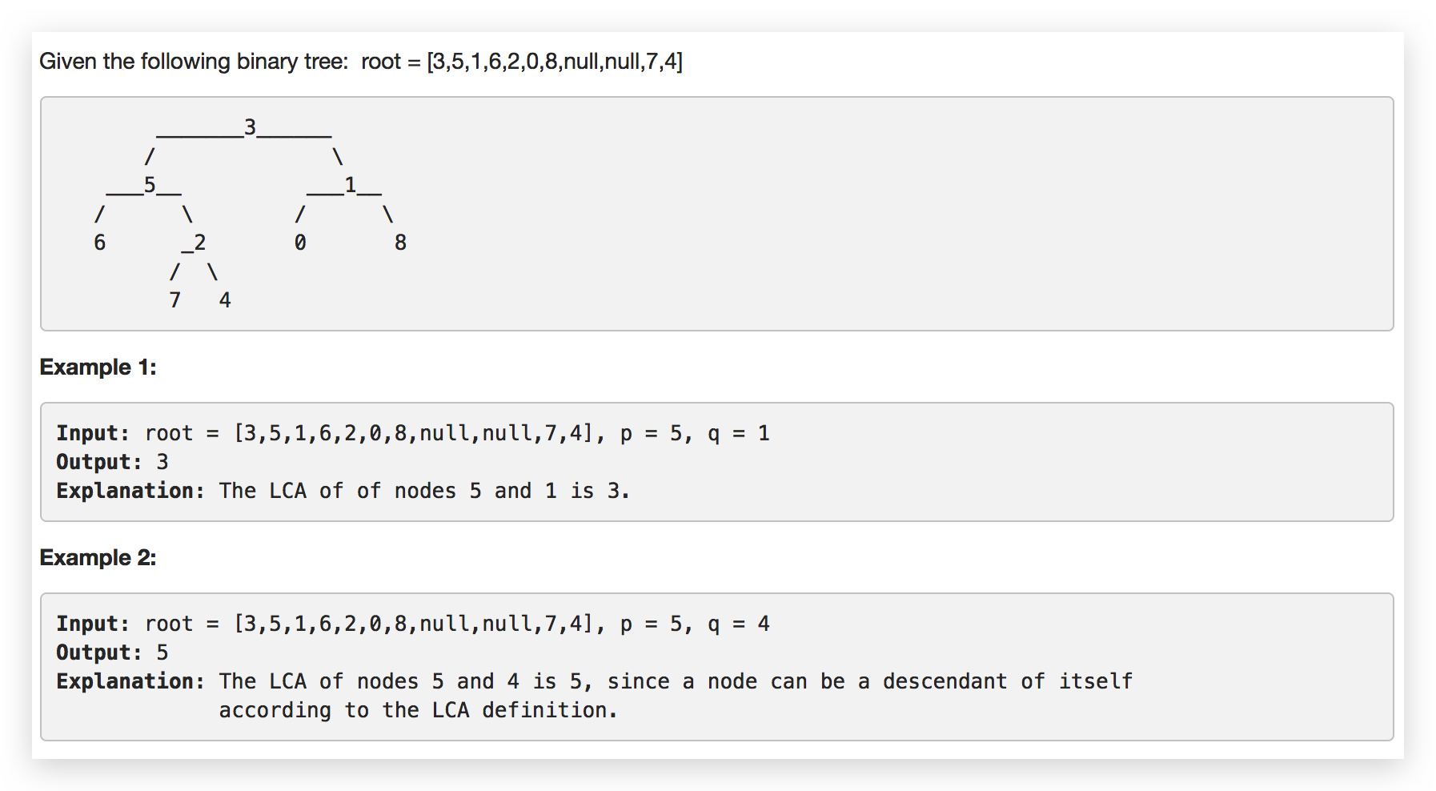Screen dimensions: 1436x791
Task: Click leaf node 0 in the tree
Action: coord(300,243)
